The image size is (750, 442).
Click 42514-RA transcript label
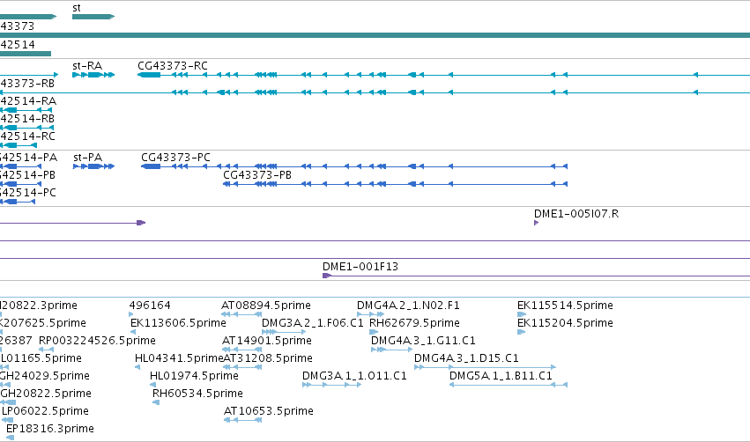coord(28,101)
